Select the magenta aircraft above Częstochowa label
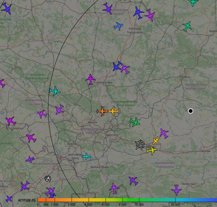 90,79
